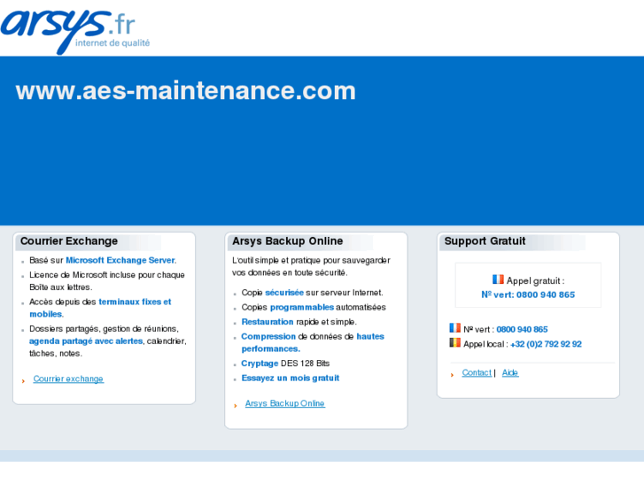
Task: Click the Compression link
Action: pos(268,336)
